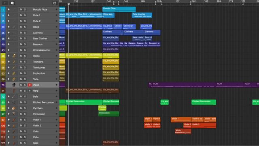Image resolution: width=259 pixels, height=146 pixels.
Task: Select the Flute true leg region
Action: (x=142, y=15)
